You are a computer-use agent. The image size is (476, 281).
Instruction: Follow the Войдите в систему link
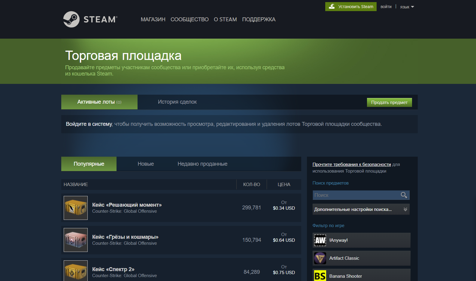(x=89, y=124)
